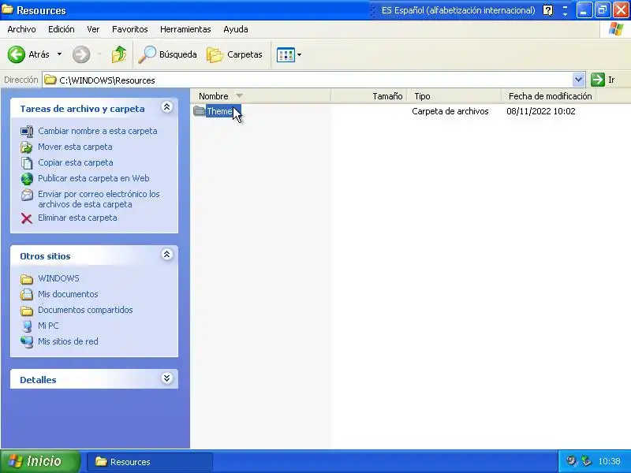
Task: Click the language bar help question icon
Action: tap(547, 10)
